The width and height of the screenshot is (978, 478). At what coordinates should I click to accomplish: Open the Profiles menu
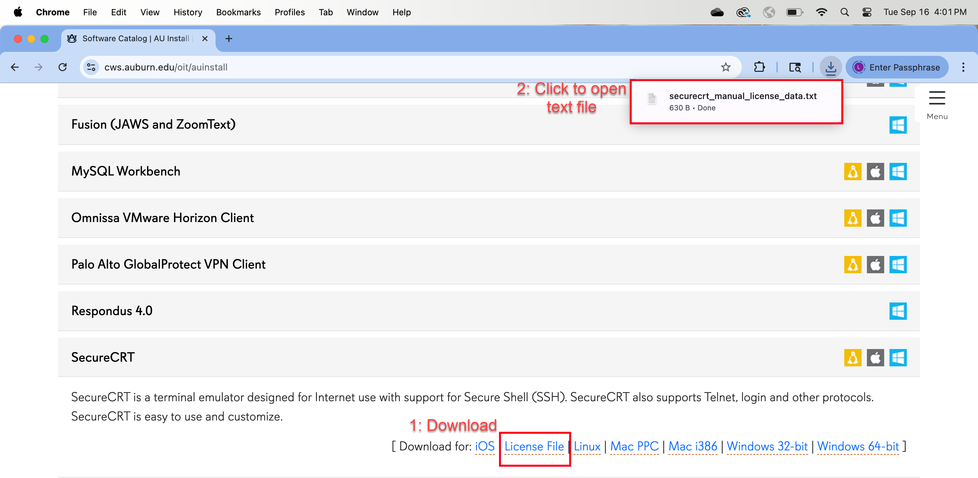pos(289,12)
